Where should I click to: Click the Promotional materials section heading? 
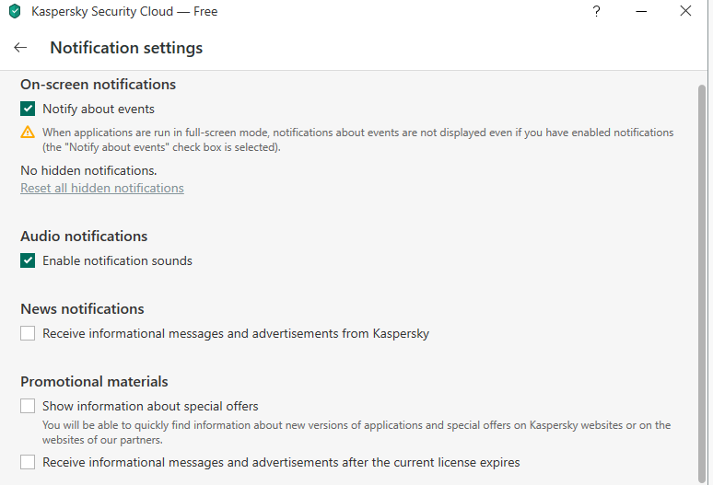pos(94,382)
